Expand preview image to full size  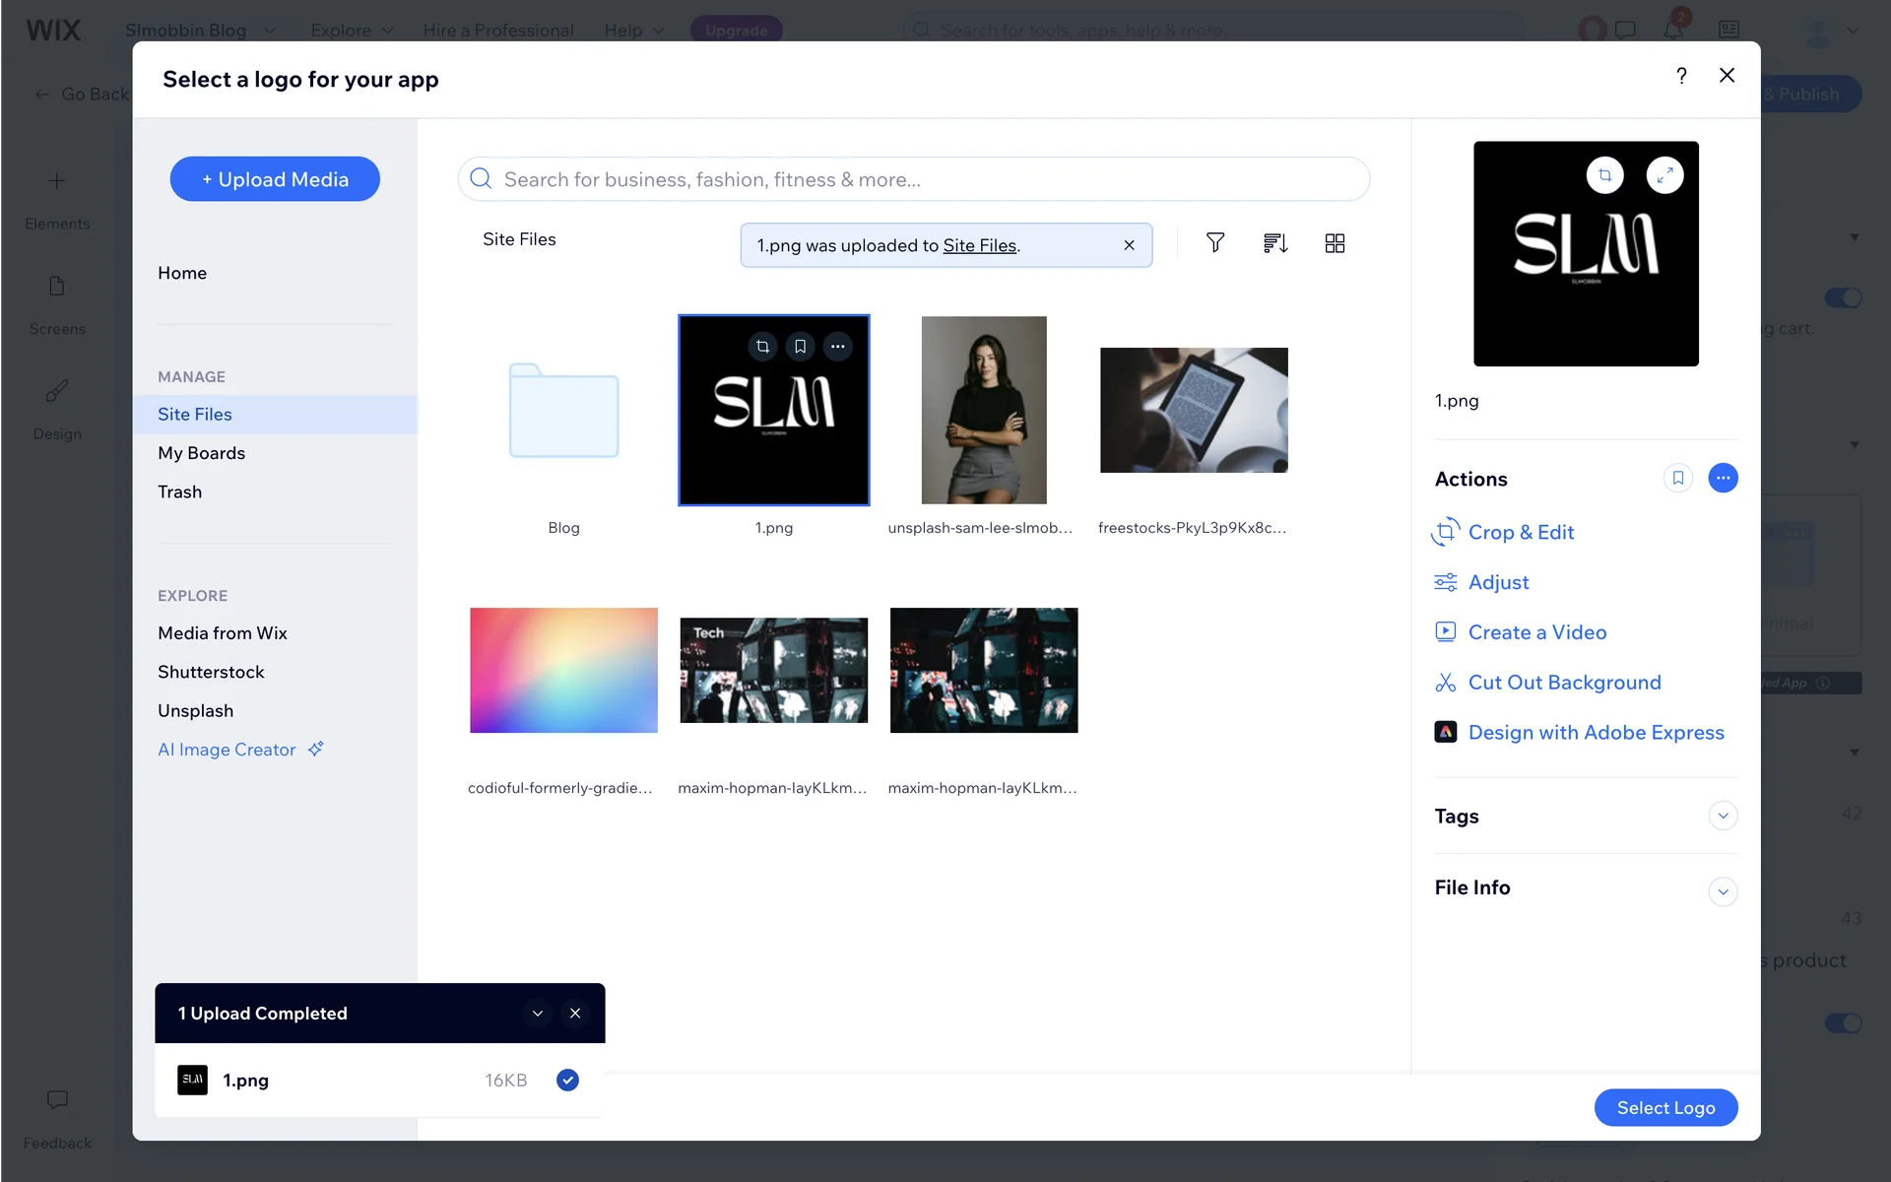coord(1664,175)
